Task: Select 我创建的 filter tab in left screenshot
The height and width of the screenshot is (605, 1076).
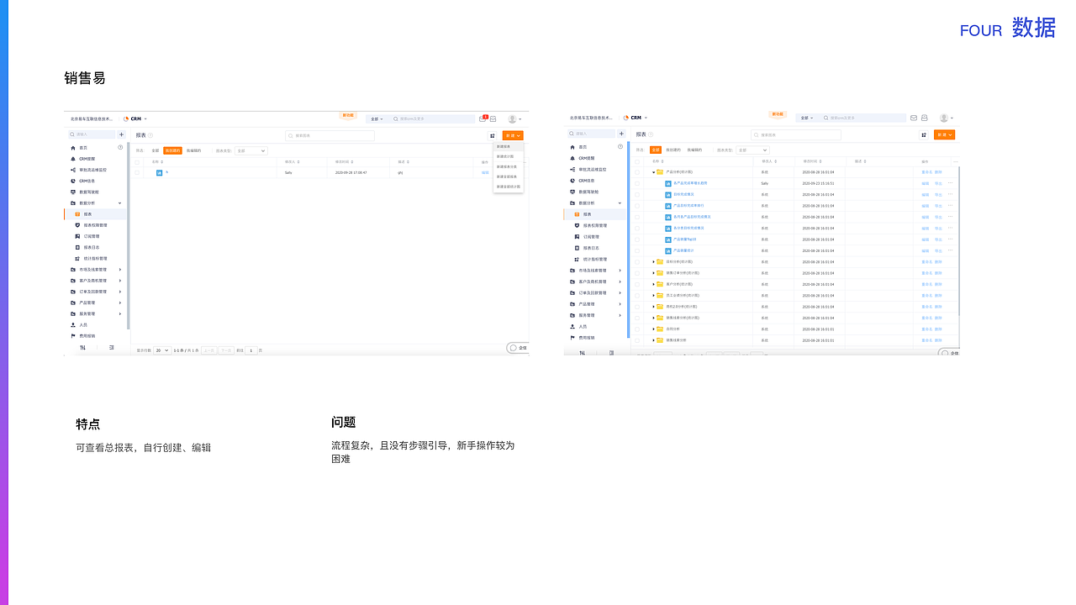Action: pyautogui.click(x=172, y=150)
